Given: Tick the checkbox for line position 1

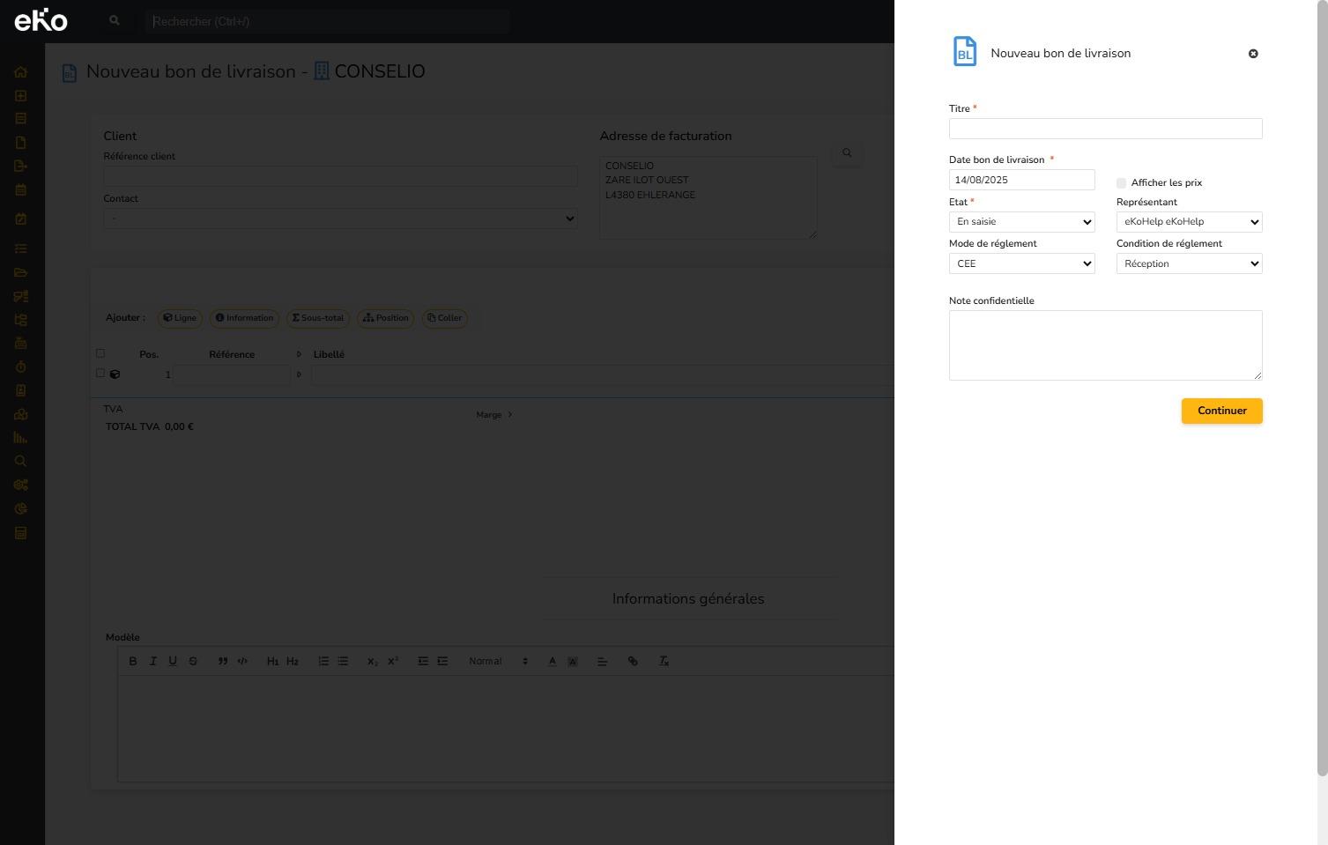Looking at the screenshot, I should tap(100, 374).
